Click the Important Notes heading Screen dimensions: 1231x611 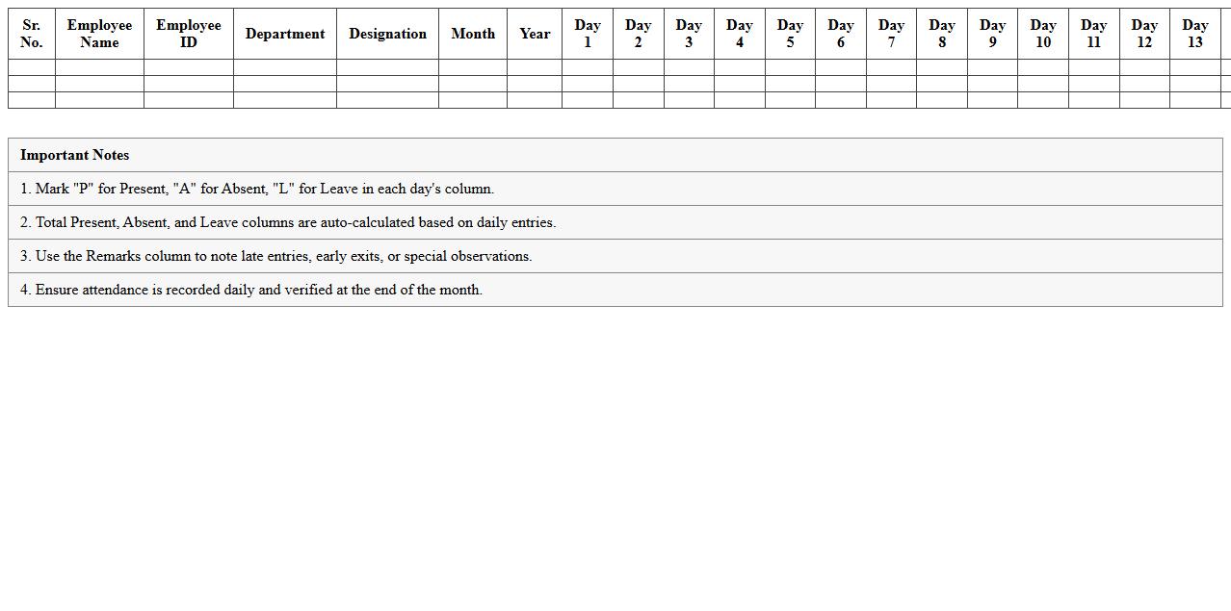[x=75, y=155]
